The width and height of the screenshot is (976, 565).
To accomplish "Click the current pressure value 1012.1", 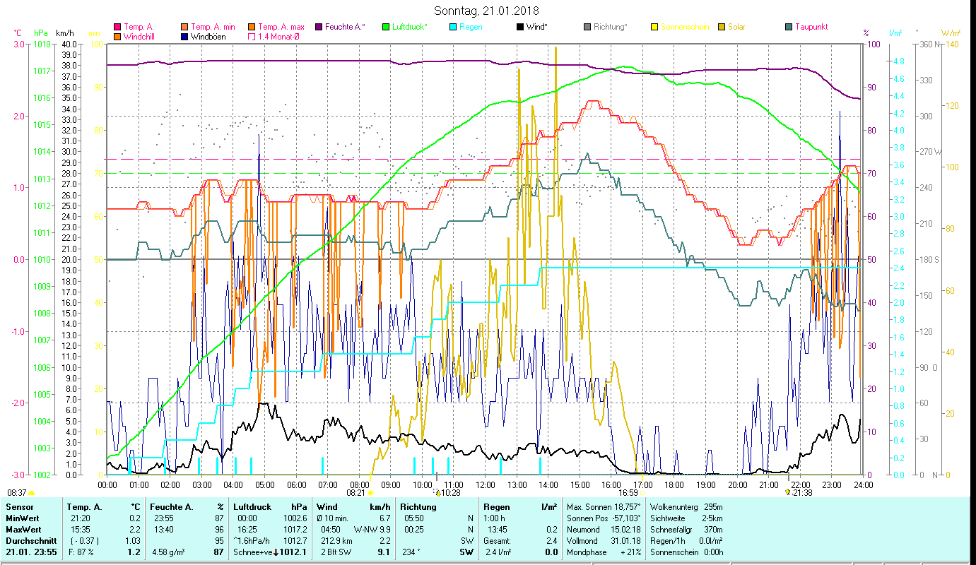I will [293, 552].
